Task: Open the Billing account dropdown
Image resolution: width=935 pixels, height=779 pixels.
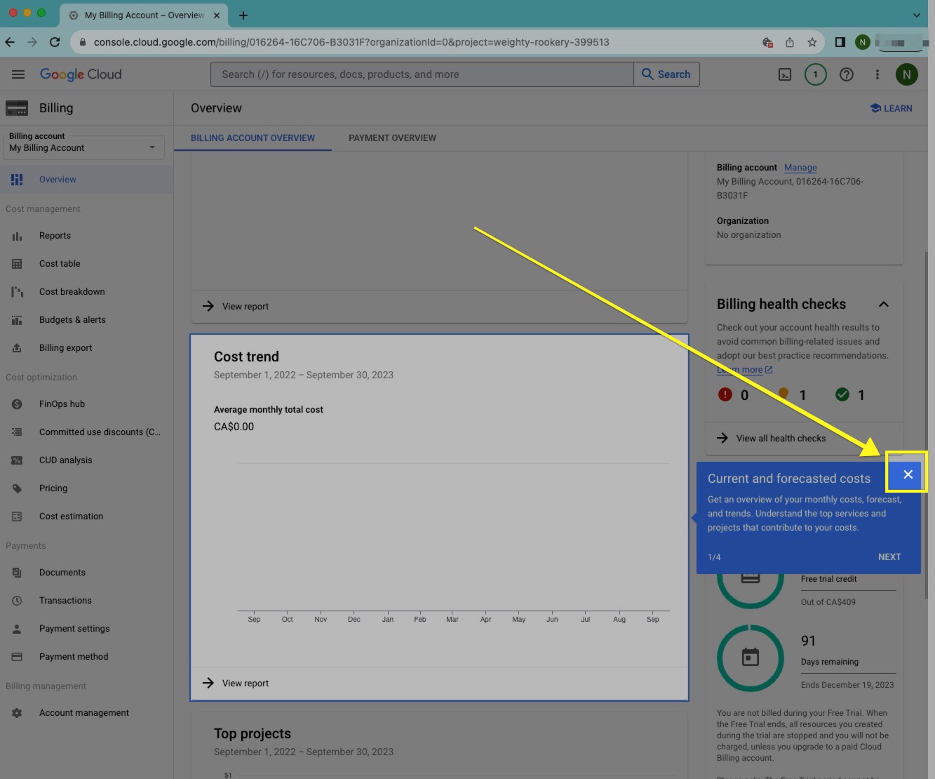Action: pos(84,147)
